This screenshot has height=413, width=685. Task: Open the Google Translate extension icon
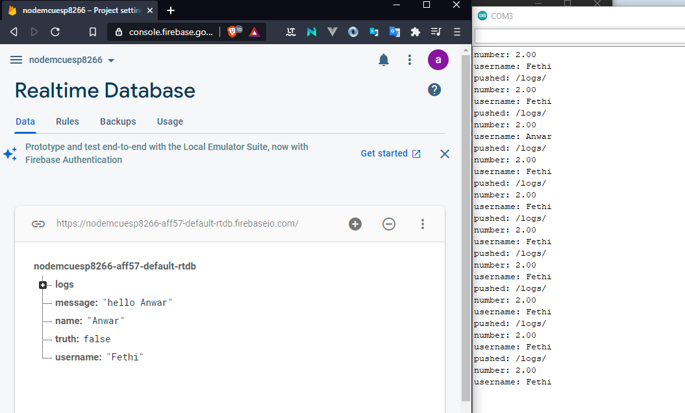pyautogui.click(x=395, y=32)
